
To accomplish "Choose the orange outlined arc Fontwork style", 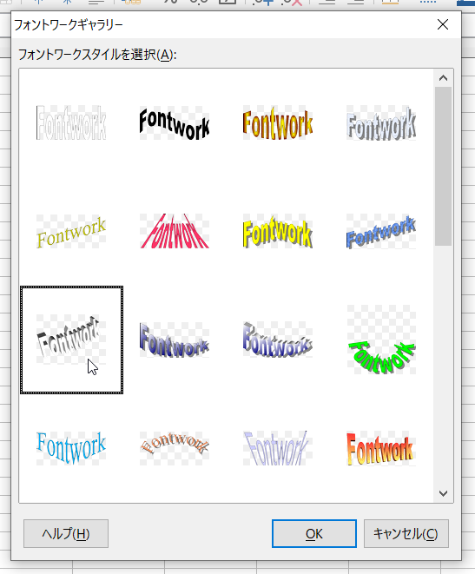I will click(x=175, y=448).
